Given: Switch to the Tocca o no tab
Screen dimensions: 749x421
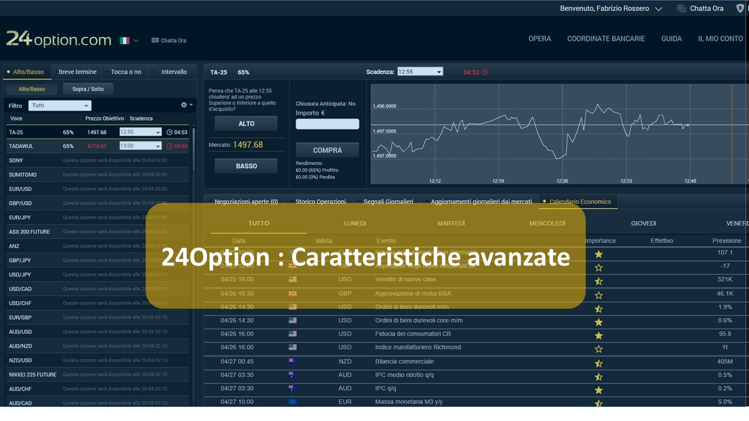Looking at the screenshot, I should click(x=126, y=72).
